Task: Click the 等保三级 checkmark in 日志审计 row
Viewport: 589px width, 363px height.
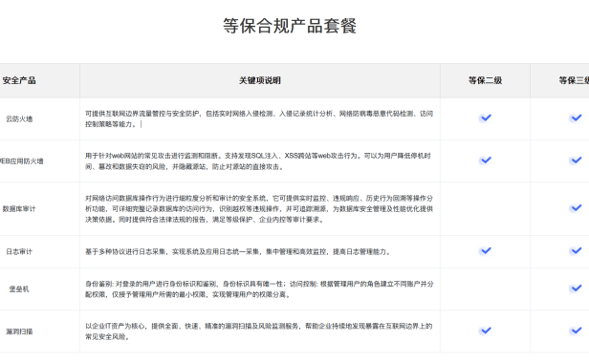Action: [576, 251]
